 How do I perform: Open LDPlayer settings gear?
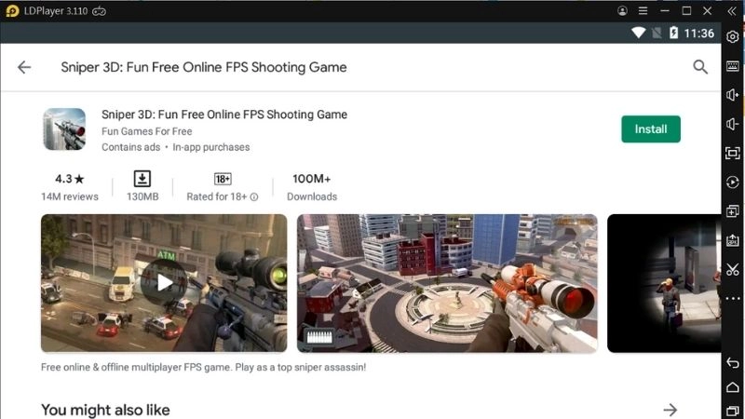tap(733, 36)
